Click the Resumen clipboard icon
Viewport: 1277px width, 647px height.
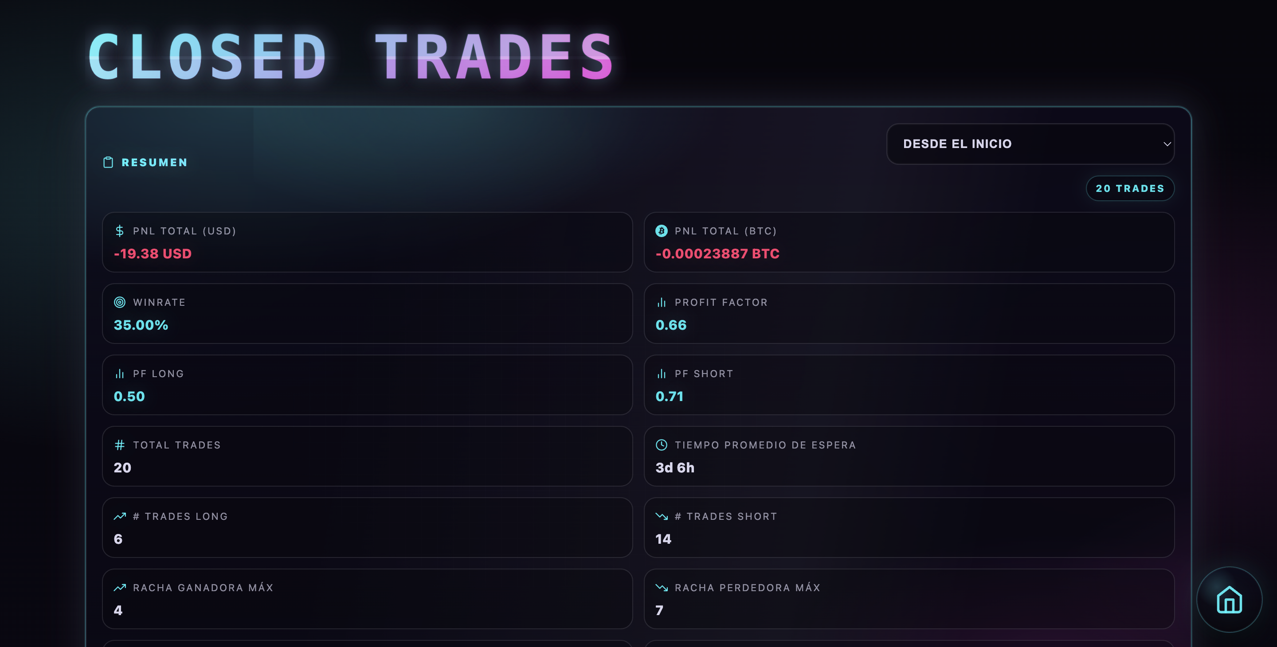[108, 163]
